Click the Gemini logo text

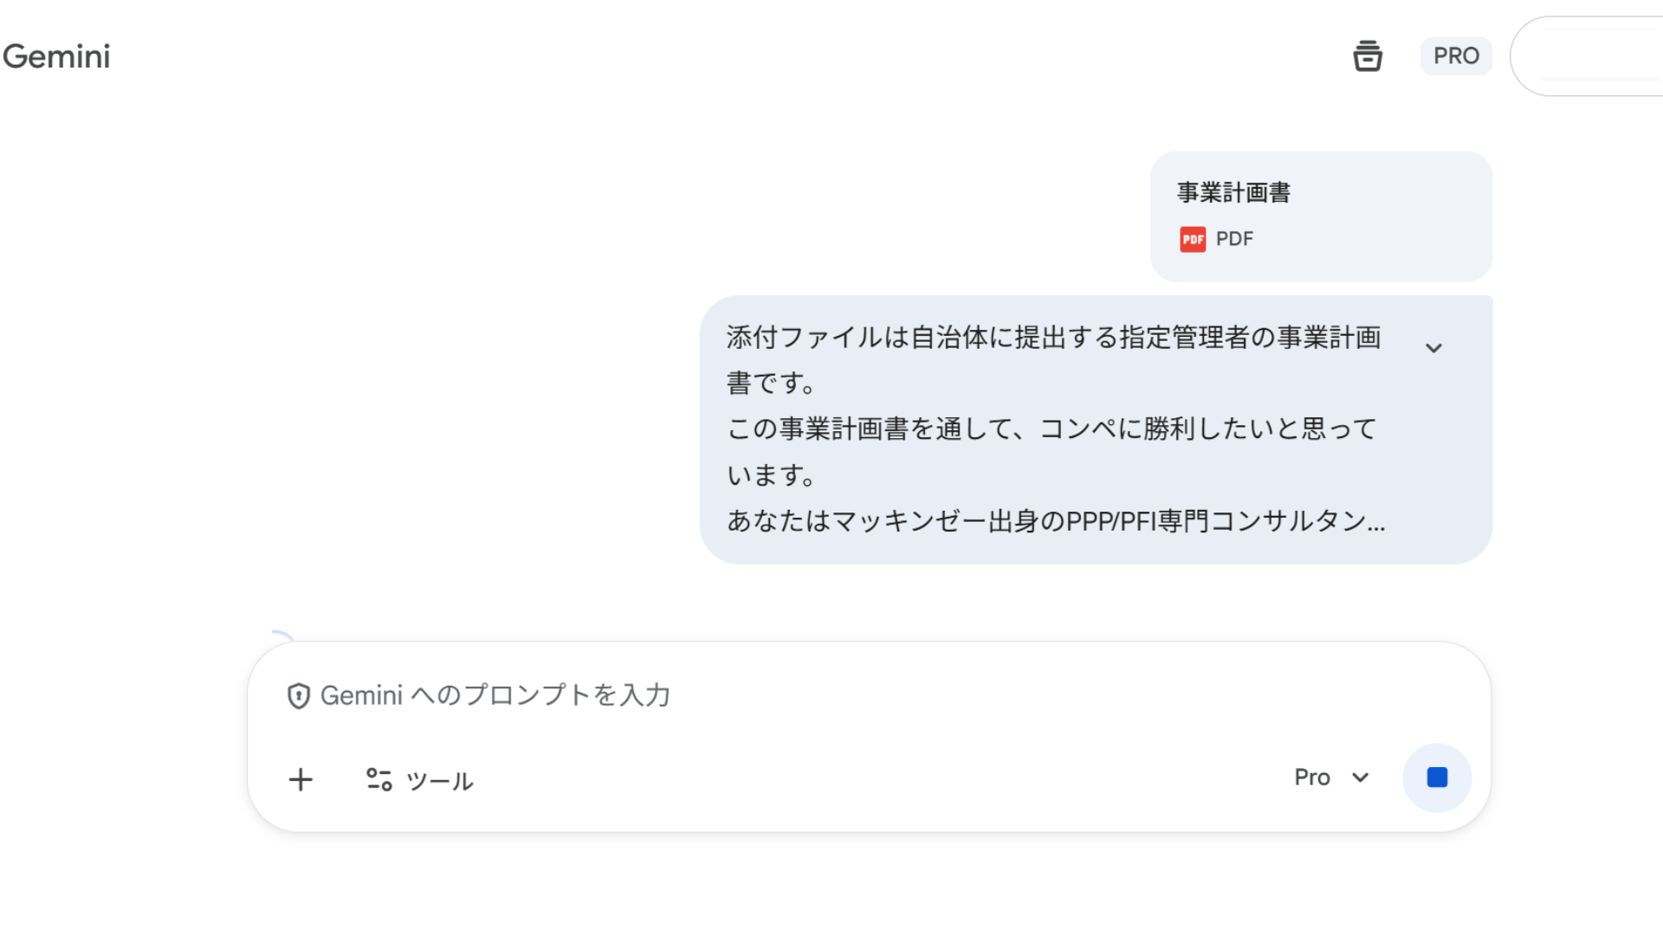pyautogui.click(x=56, y=56)
